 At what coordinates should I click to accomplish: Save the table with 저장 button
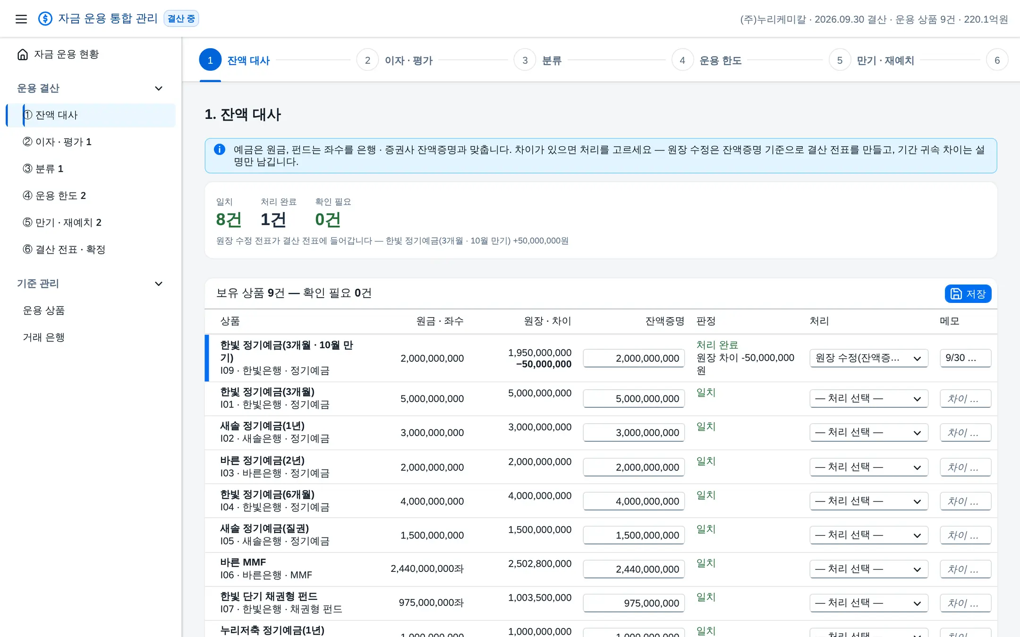pos(968,294)
